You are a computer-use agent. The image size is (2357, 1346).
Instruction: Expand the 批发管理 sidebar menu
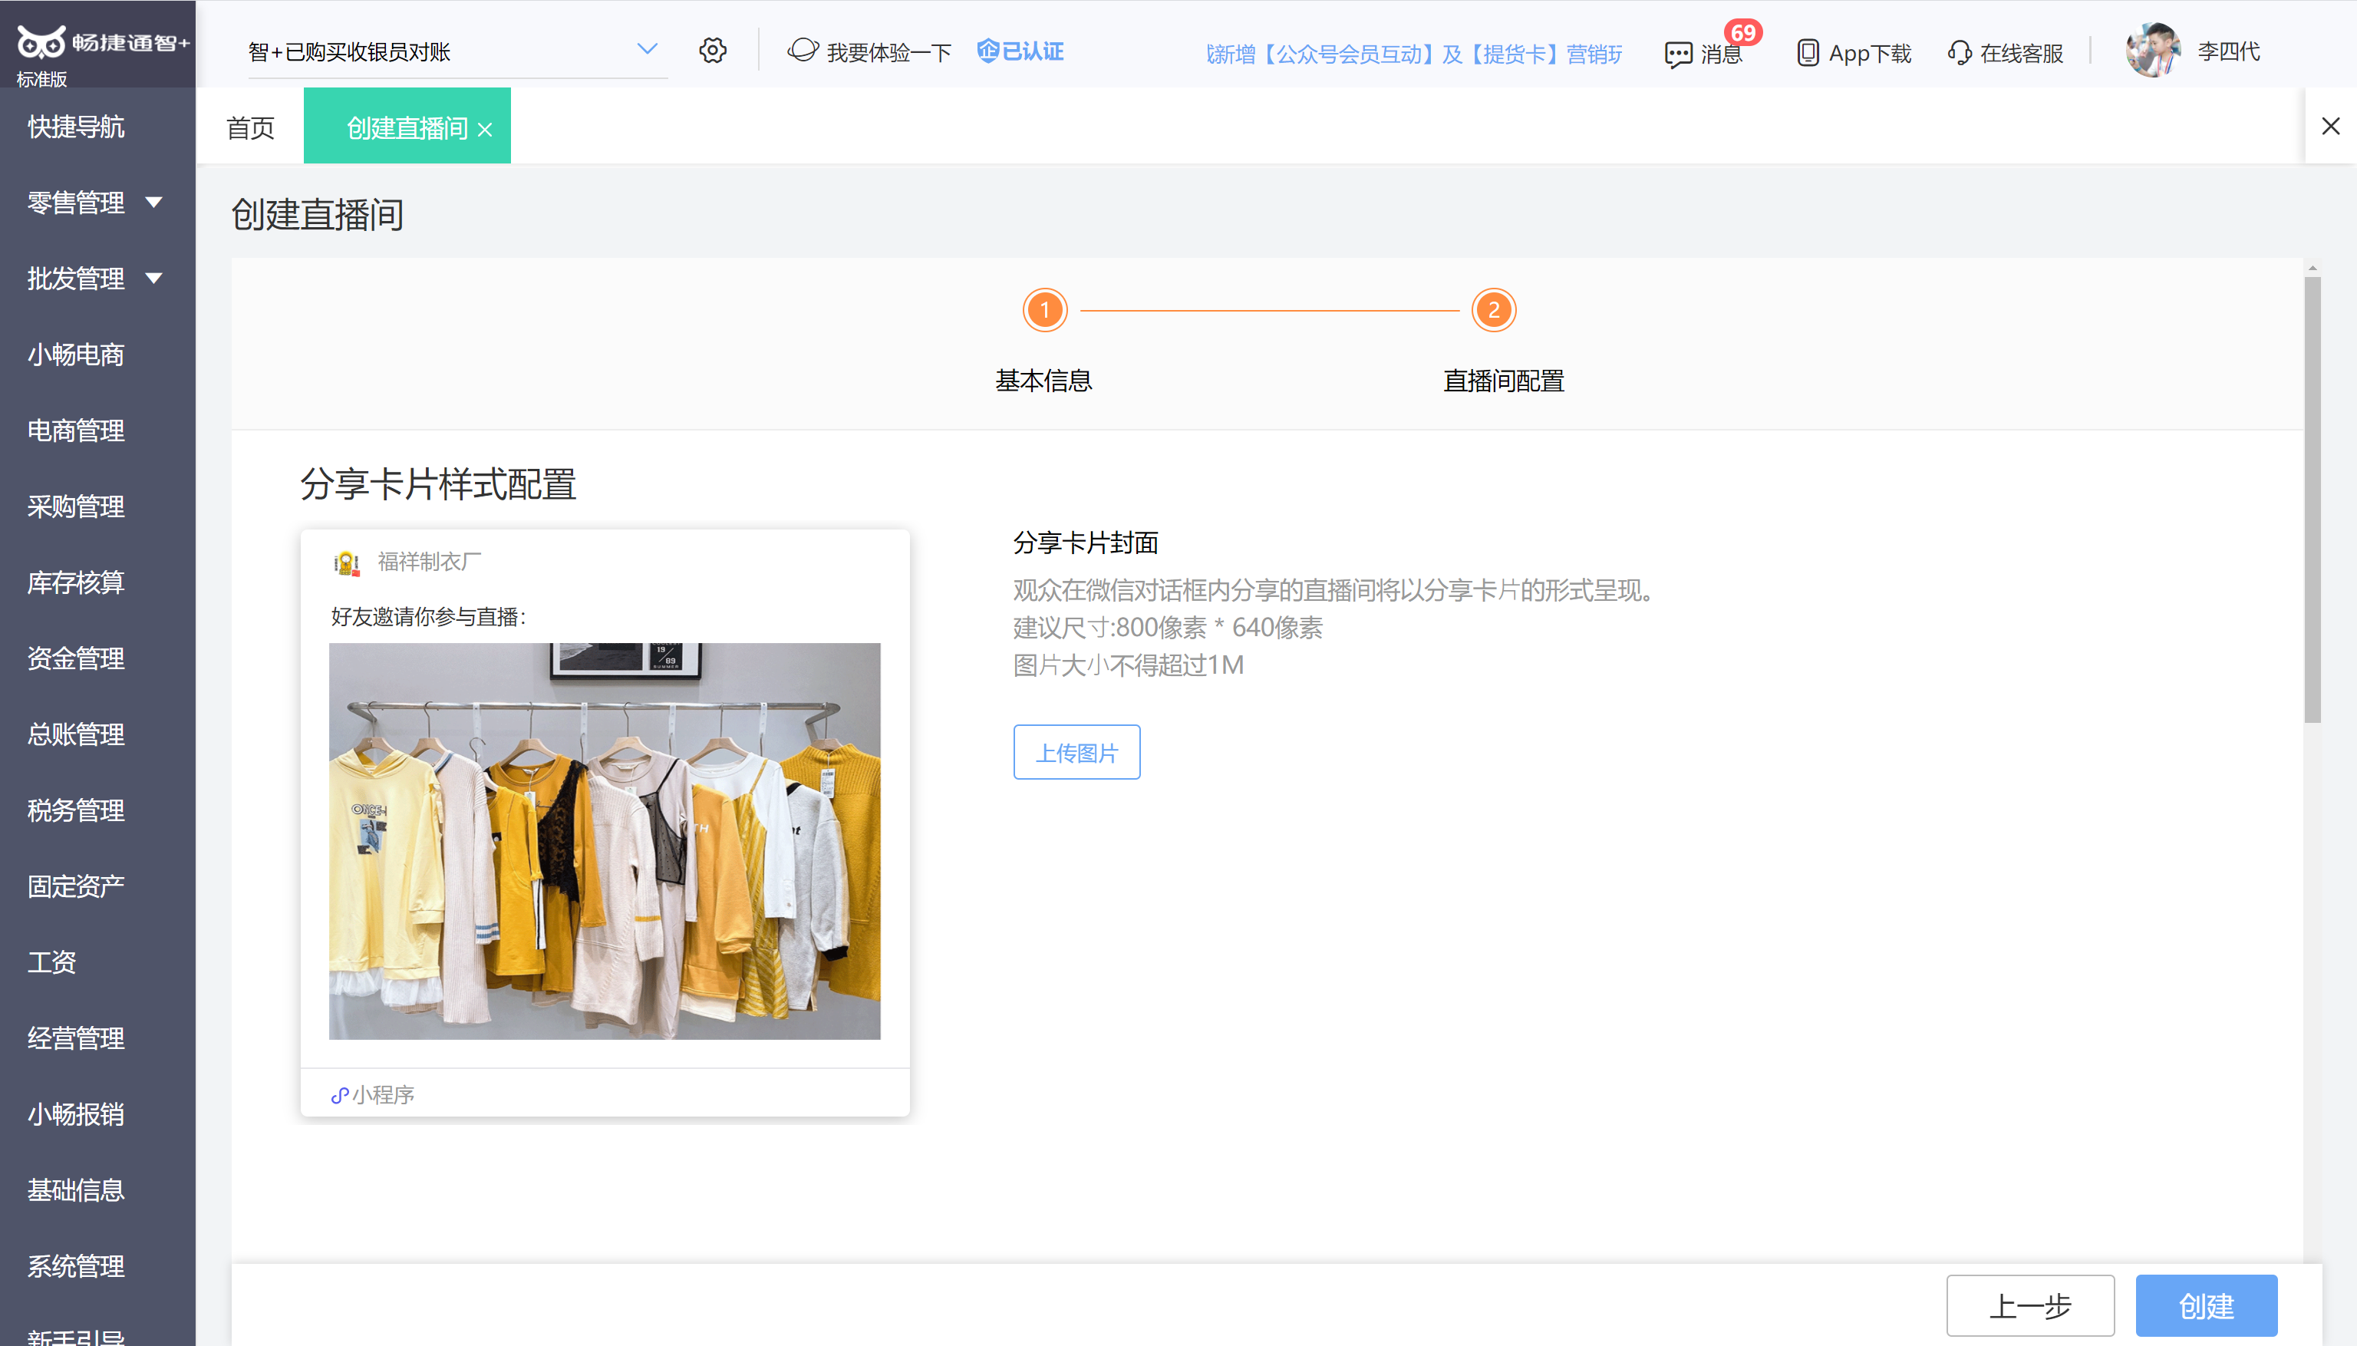(153, 279)
